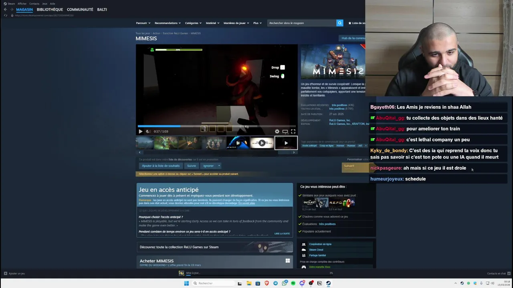
Task: Select the first screenshot thumbnail
Action: pyautogui.click(x=145, y=143)
